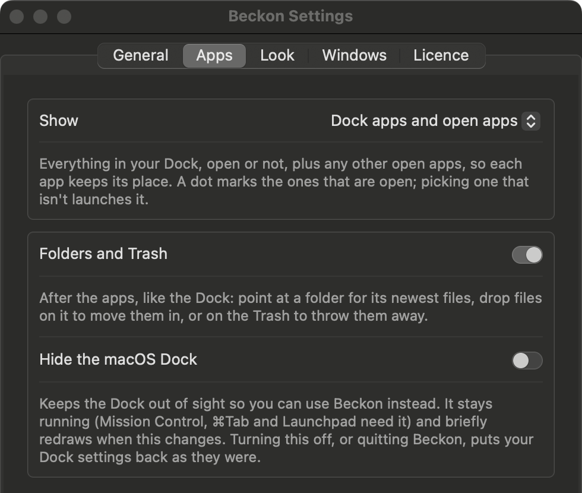Go to the Windows tab
Image resolution: width=582 pixels, height=493 pixels.
pos(354,56)
